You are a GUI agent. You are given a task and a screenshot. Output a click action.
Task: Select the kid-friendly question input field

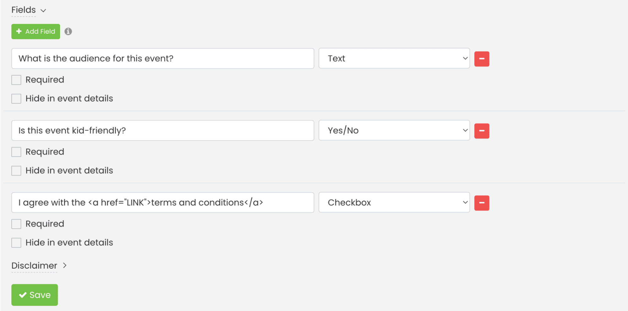pyautogui.click(x=163, y=130)
